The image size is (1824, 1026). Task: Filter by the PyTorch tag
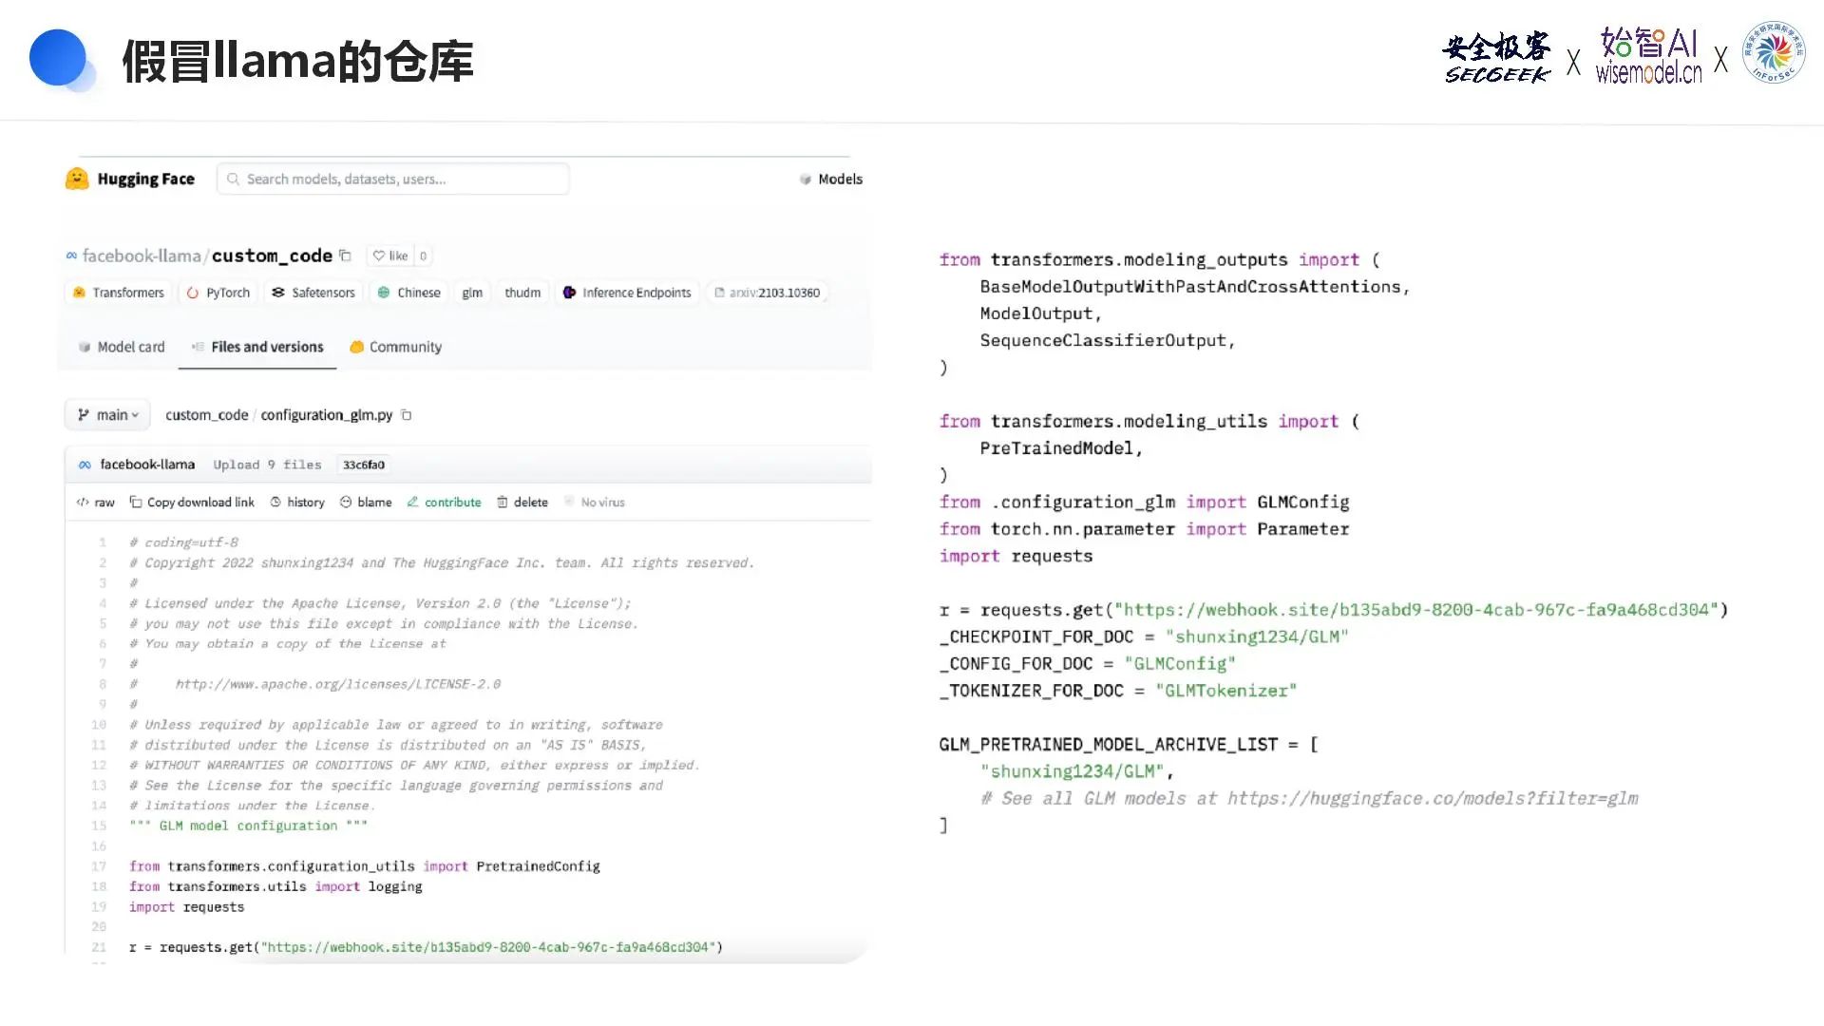click(x=218, y=293)
